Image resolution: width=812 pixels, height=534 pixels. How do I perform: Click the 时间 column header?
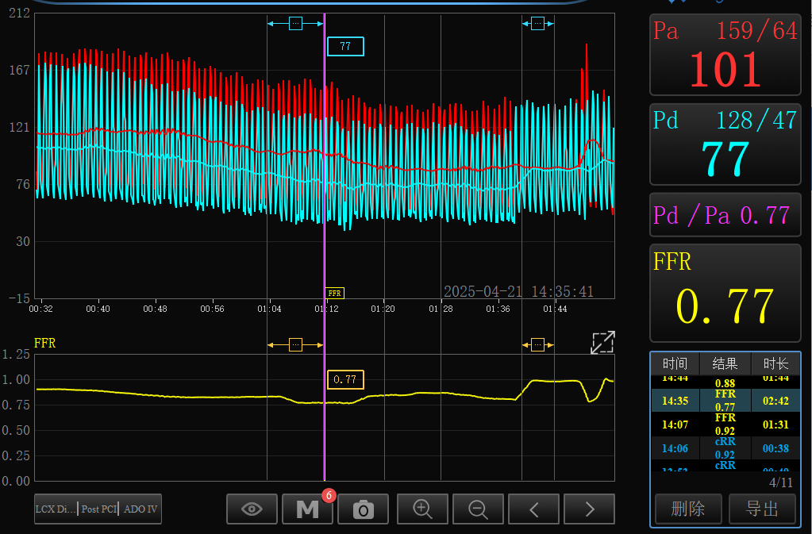675,363
